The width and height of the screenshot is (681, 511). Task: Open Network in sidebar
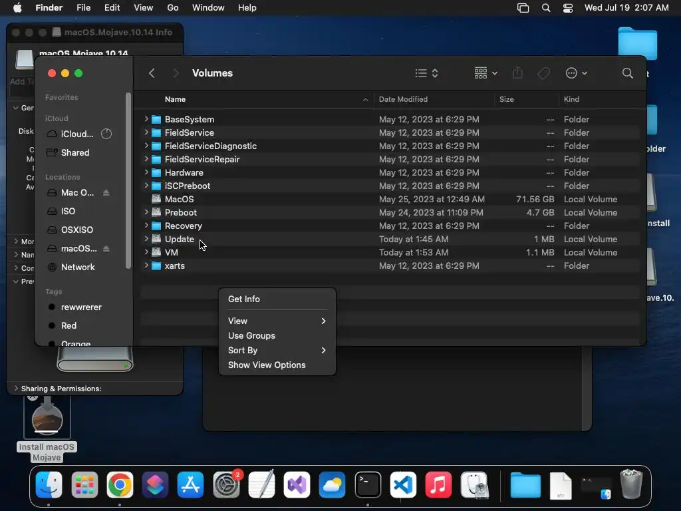click(77, 267)
